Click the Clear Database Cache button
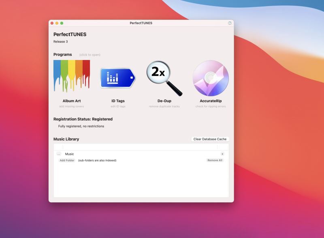The image size is (324, 238). (210, 139)
